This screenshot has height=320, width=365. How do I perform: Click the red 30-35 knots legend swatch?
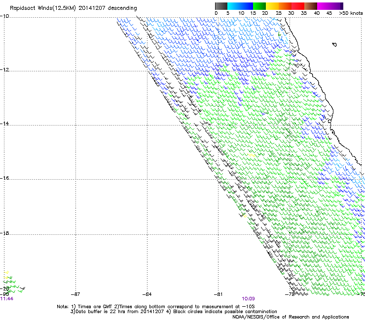pos(298,6)
